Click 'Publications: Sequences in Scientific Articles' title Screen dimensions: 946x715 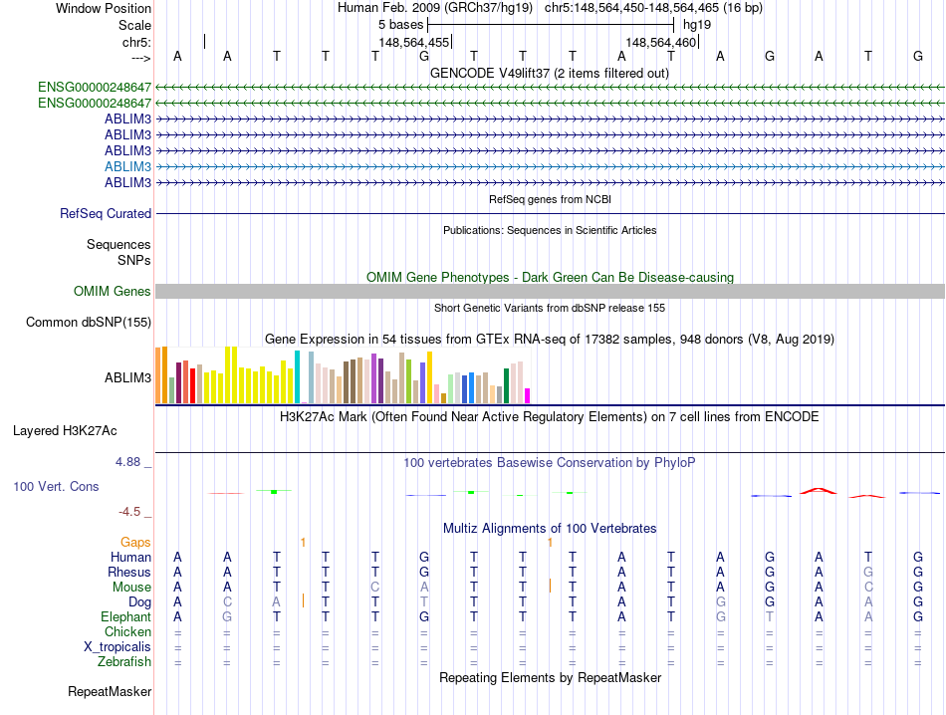pos(550,230)
